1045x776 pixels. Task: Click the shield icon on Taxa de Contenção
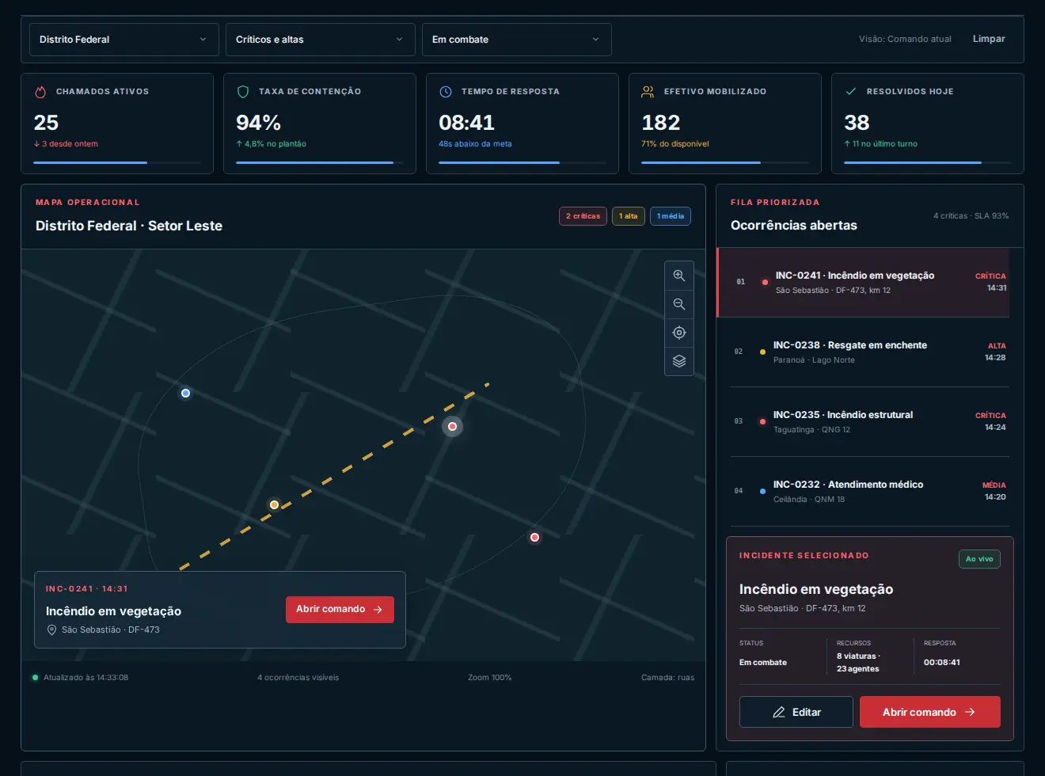(243, 92)
